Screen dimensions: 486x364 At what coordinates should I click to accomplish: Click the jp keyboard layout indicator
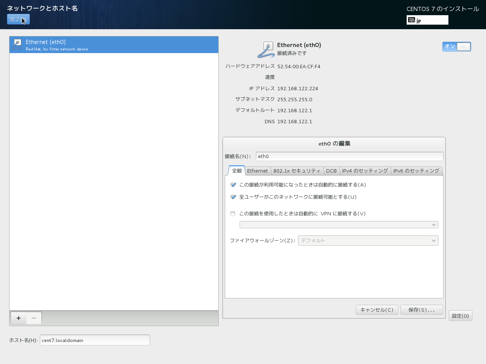pos(427,20)
